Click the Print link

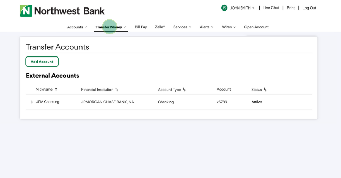coord(291,8)
